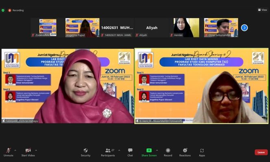
Task: Start recording with the Record icon
Action: (168, 152)
